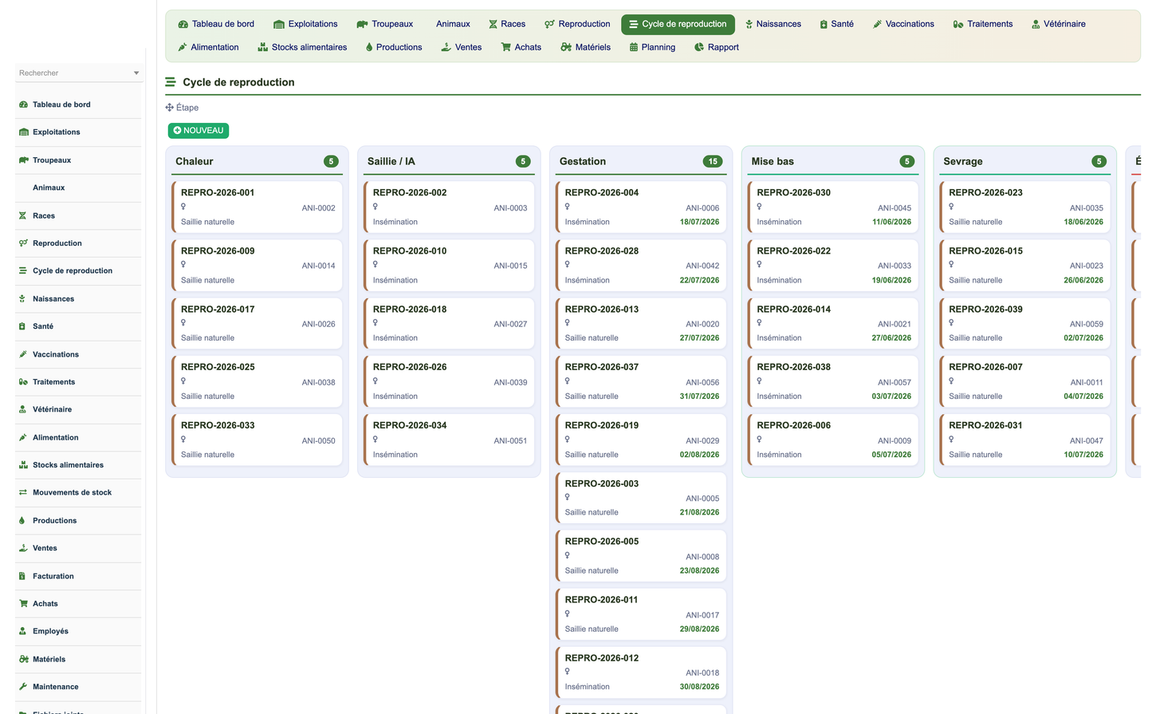Viewport: 1152px width, 714px height.
Task: Click the Traitements pills icon in sidebar
Action: [23, 382]
